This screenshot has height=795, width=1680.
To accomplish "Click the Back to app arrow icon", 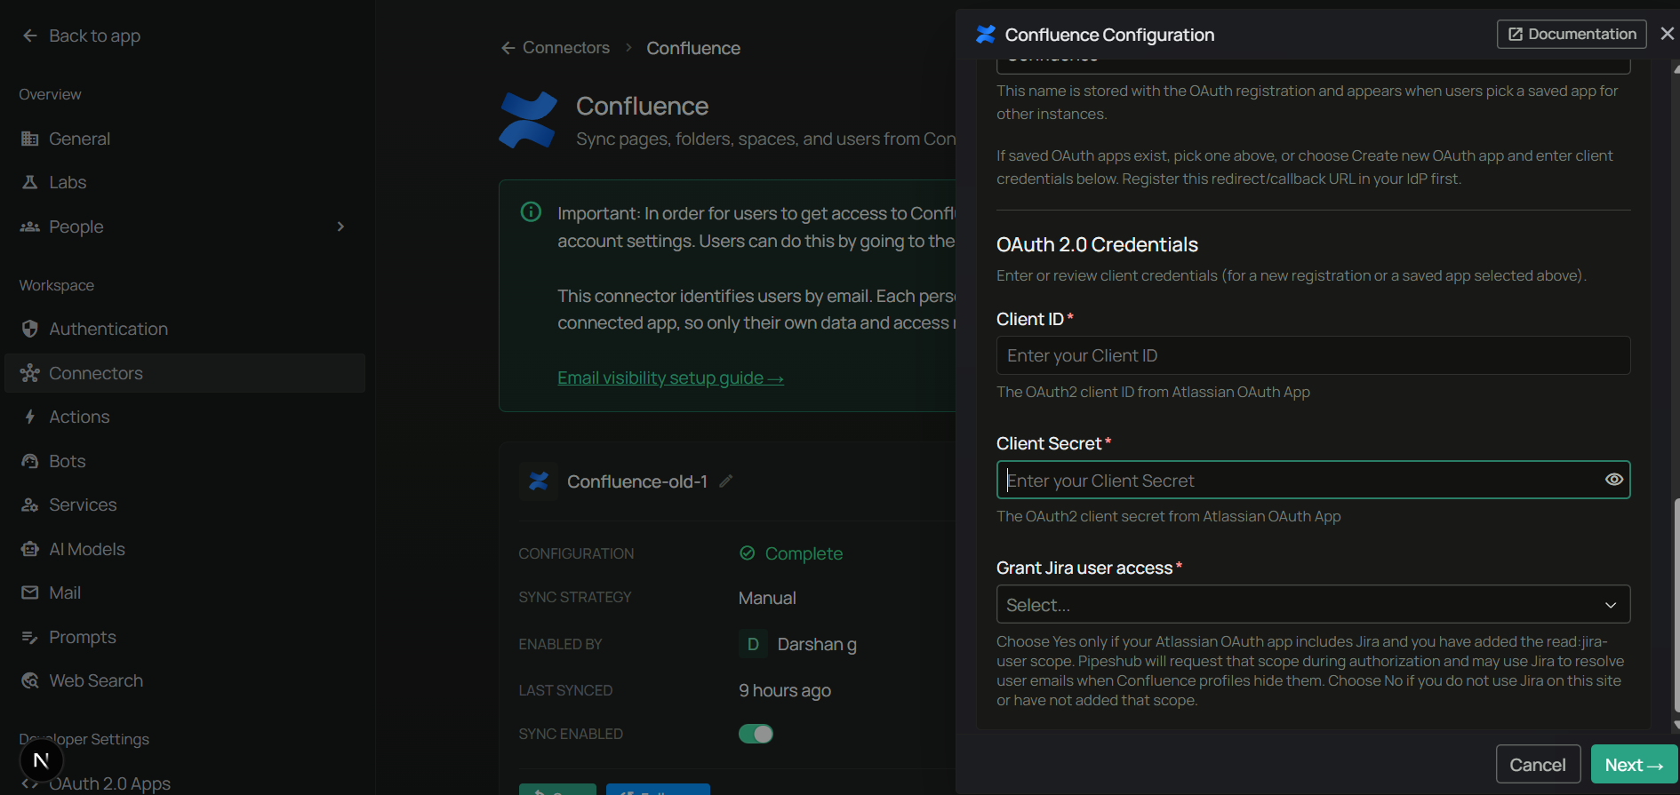I will tap(29, 36).
